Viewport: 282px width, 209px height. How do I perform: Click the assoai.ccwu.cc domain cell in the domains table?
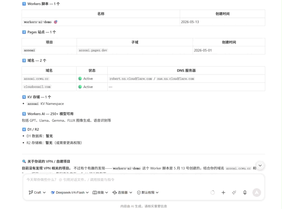49,79
